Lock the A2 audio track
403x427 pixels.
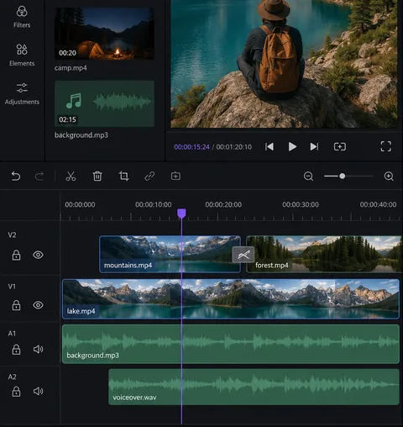[16, 392]
